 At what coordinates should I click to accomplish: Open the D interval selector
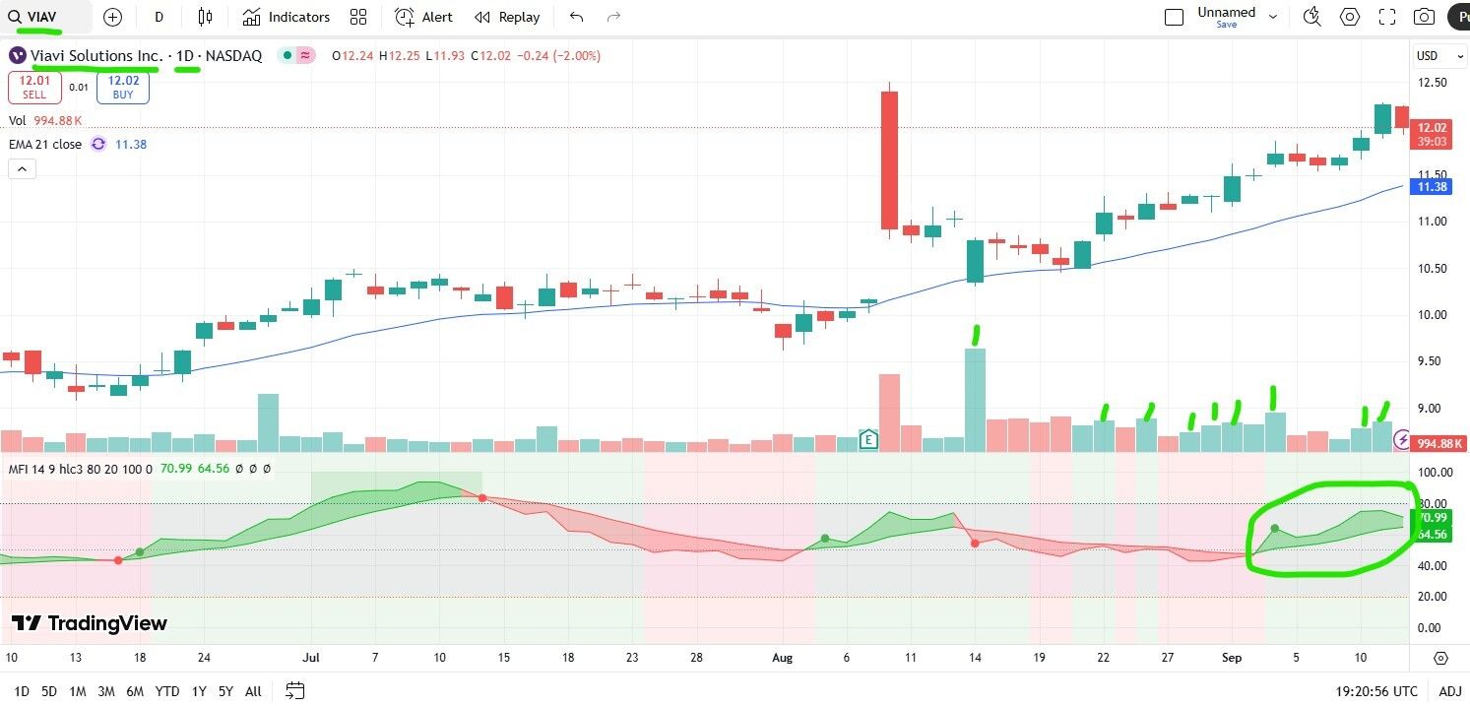(x=160, y=17)
